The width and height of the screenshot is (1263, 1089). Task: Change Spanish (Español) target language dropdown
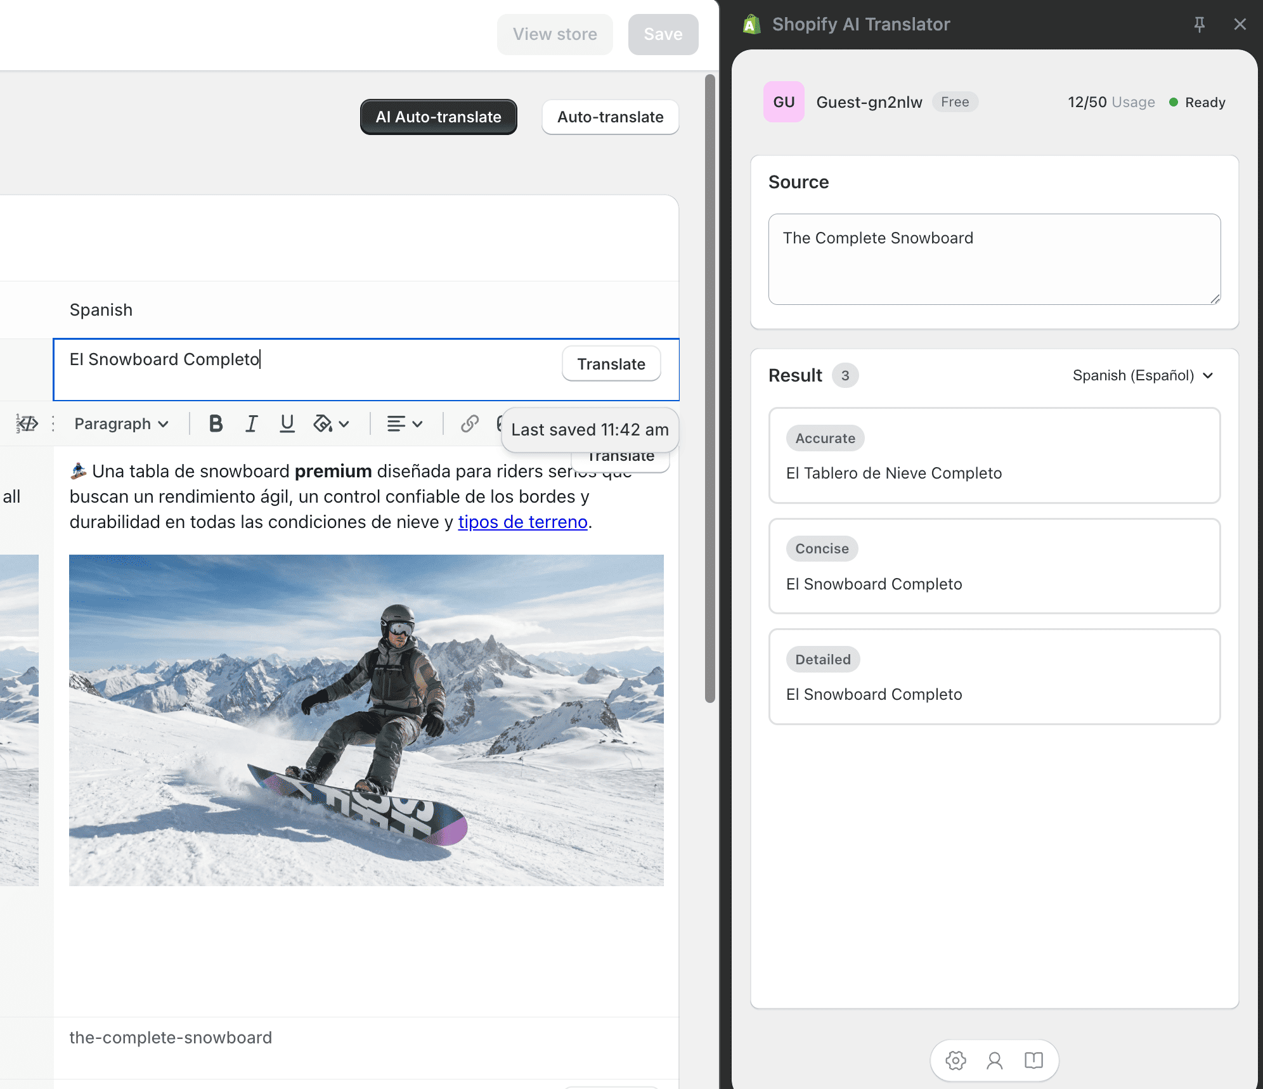pos(1142,375)
